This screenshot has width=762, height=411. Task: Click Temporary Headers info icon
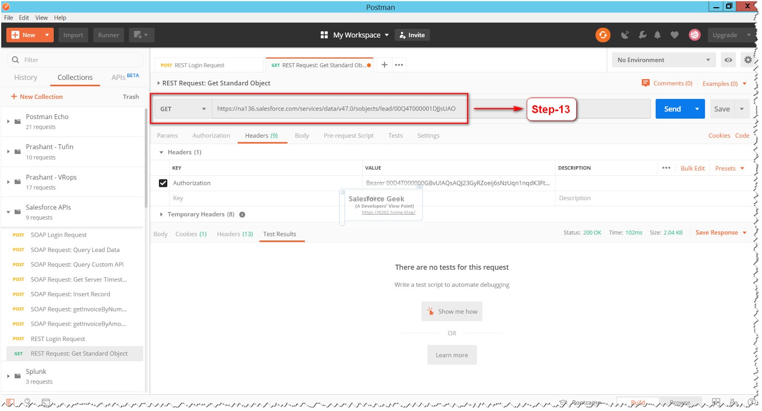tap(242, 214)
